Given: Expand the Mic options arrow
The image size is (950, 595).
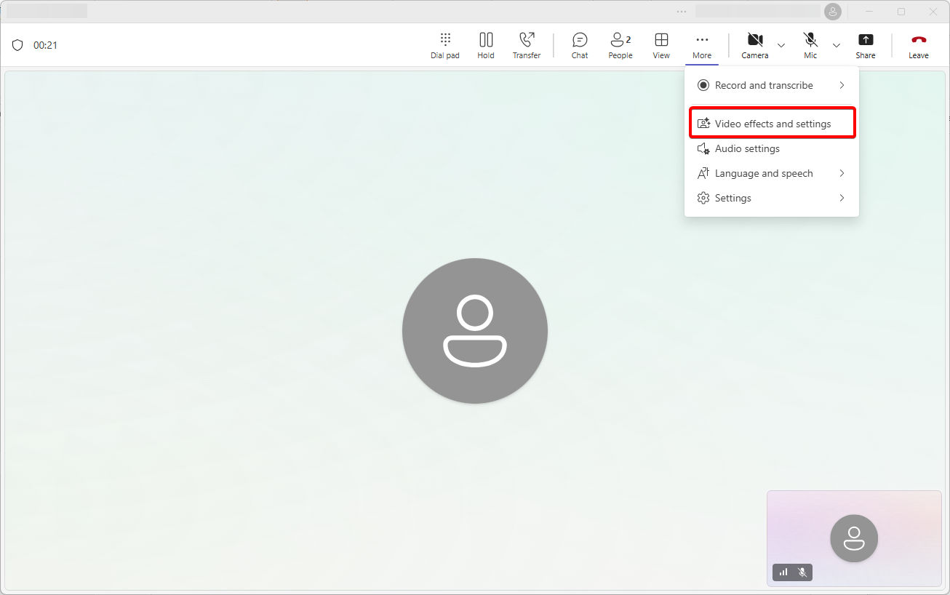Looking at the screenshot, I should (837, 45).
